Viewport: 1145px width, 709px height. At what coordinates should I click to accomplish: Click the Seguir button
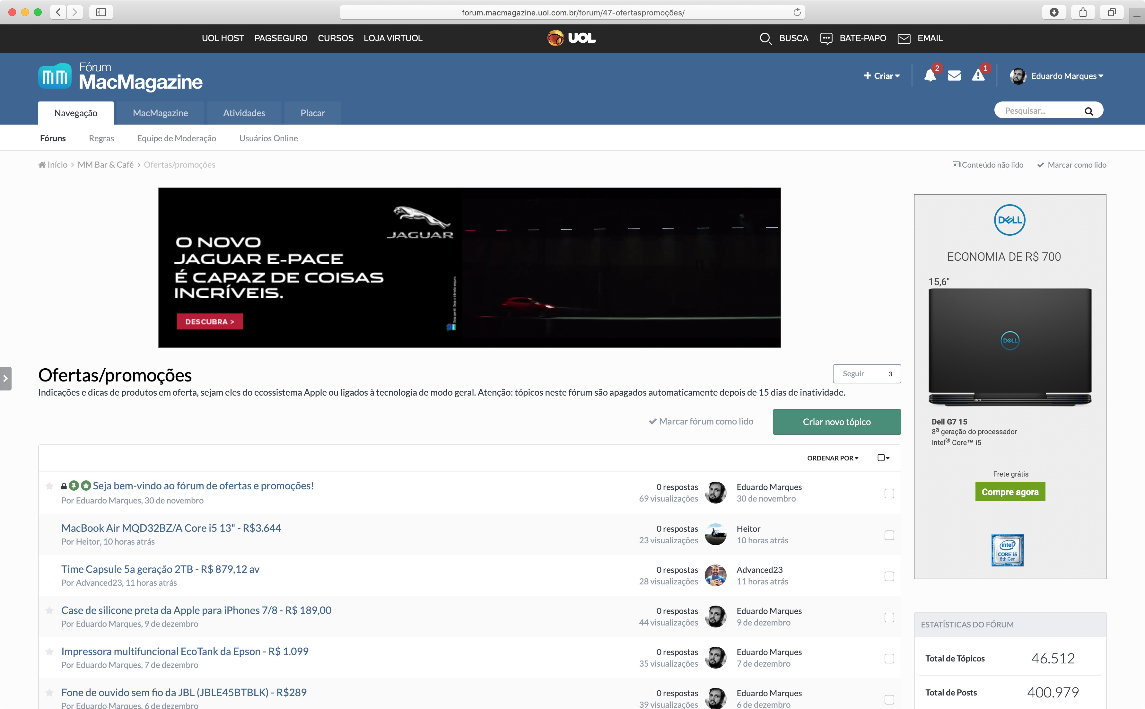867,374
